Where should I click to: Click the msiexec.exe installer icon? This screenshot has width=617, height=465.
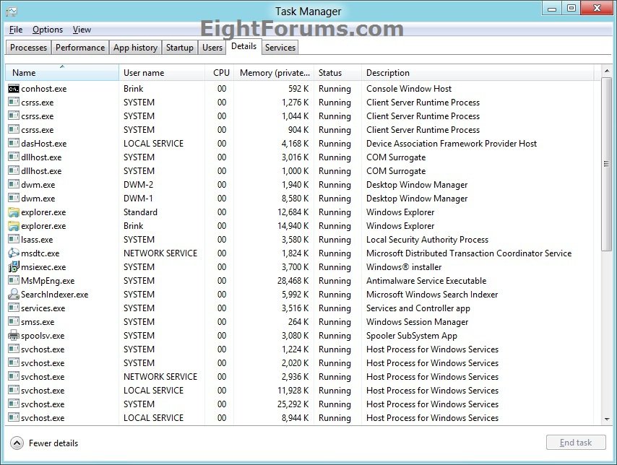click(x=14, y=267)
